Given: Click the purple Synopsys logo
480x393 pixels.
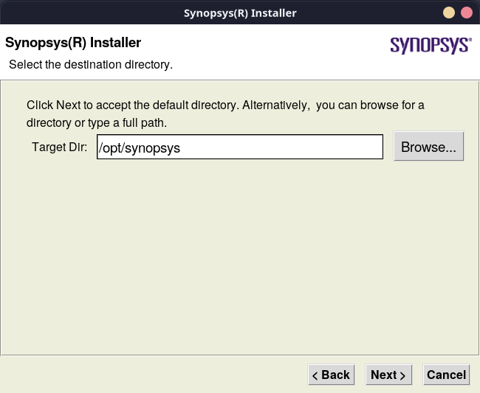Looking at the screenshot, I should tap(430, 45).
